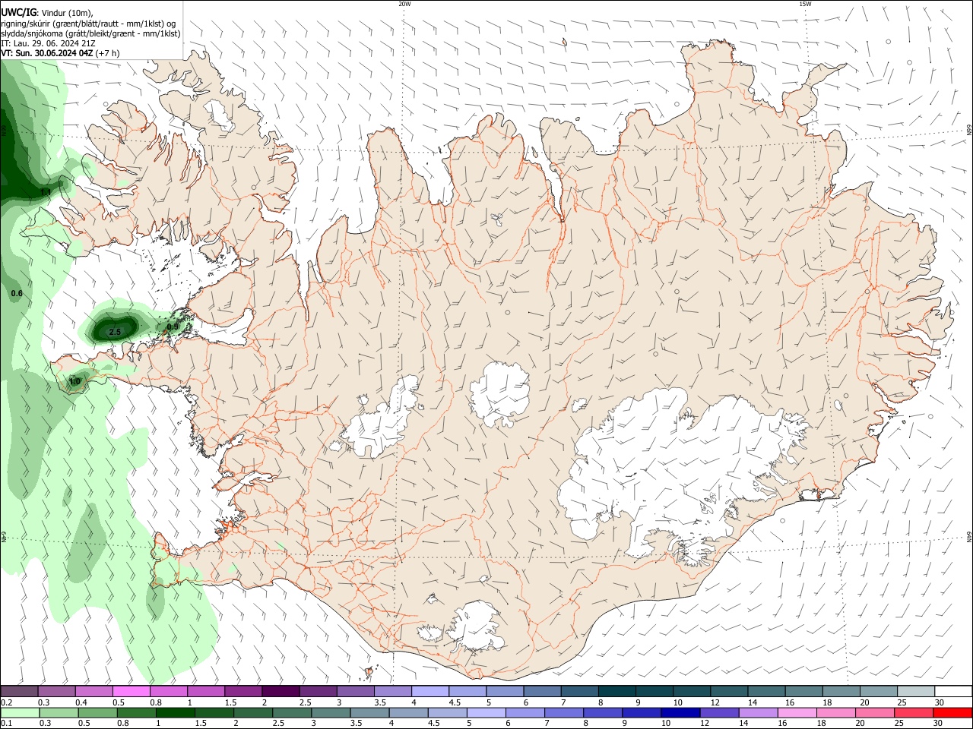Click the IT: Lau. 29. 06. 2024 21Z line
This screenshot has width=973, height=729.
48,43
